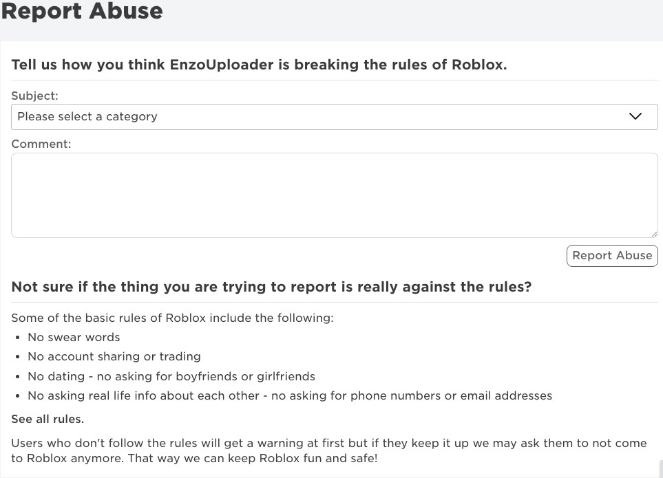663x478 pixels.
Task: Click the chevron arrow on the Subject selector
Action: pos(635,116)
